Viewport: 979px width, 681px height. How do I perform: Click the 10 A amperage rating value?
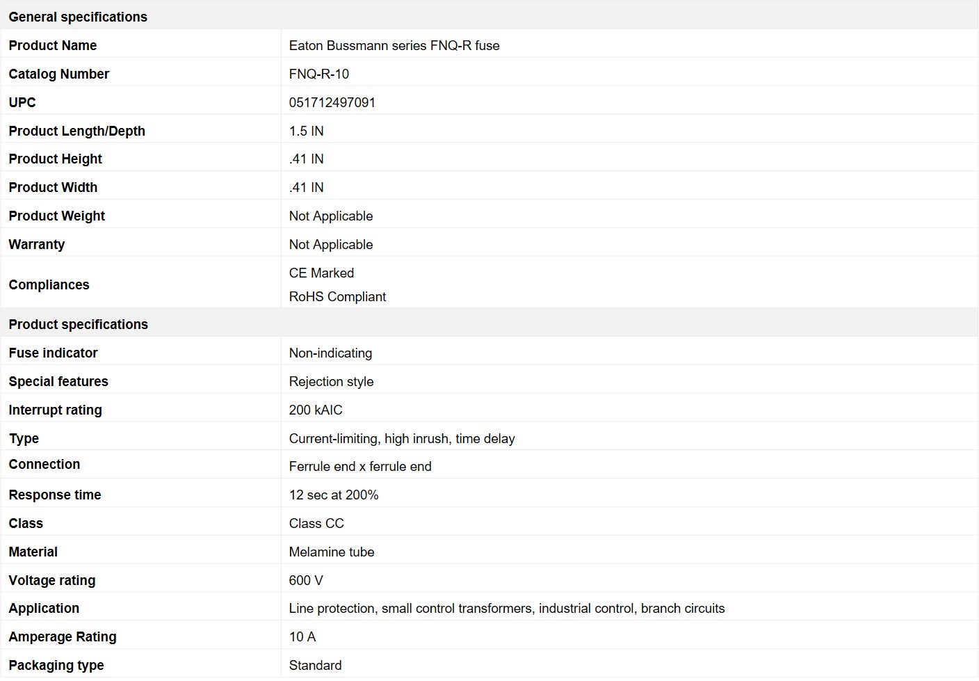[x=302, y=636]
